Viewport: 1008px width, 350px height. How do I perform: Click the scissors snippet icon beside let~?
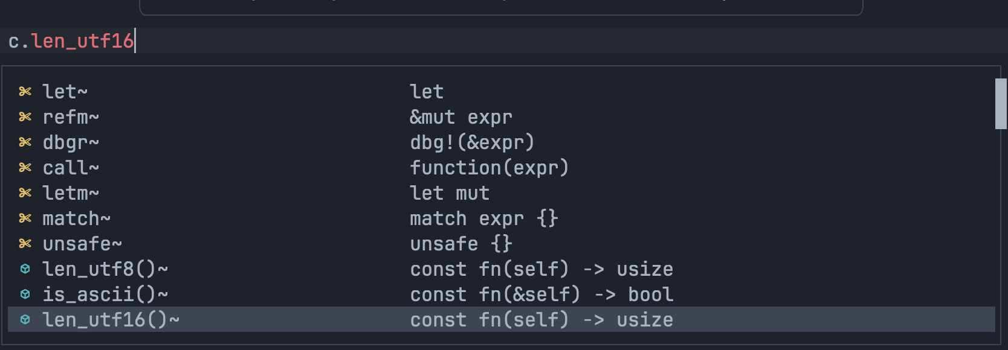(25, 91)
